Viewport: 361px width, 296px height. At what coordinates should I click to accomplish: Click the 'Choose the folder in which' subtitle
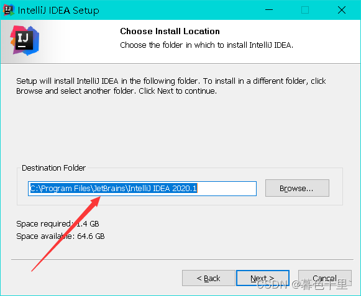click(206, 45)
